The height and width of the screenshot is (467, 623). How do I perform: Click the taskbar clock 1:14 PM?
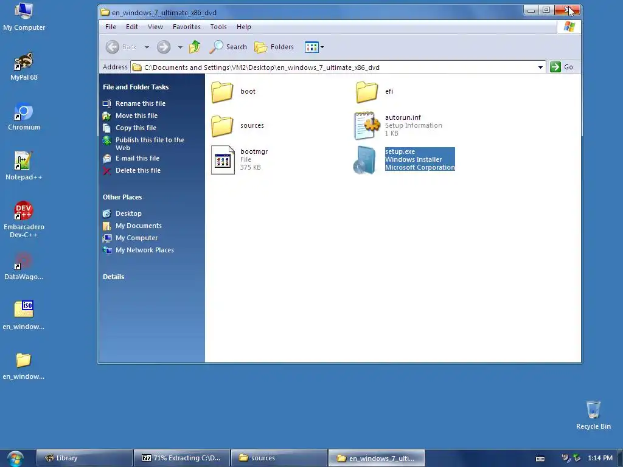coord(600,458)
